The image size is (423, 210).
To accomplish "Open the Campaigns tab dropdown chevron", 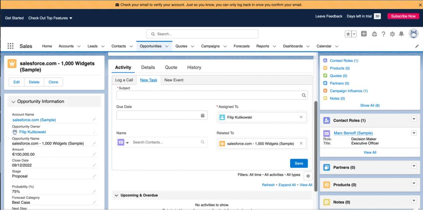I will click(x=225, y=46).
